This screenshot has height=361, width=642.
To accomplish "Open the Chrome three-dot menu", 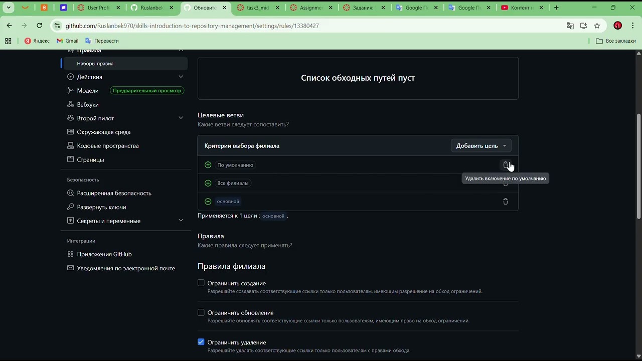I will pyautogui.click(x=632, y=26).
